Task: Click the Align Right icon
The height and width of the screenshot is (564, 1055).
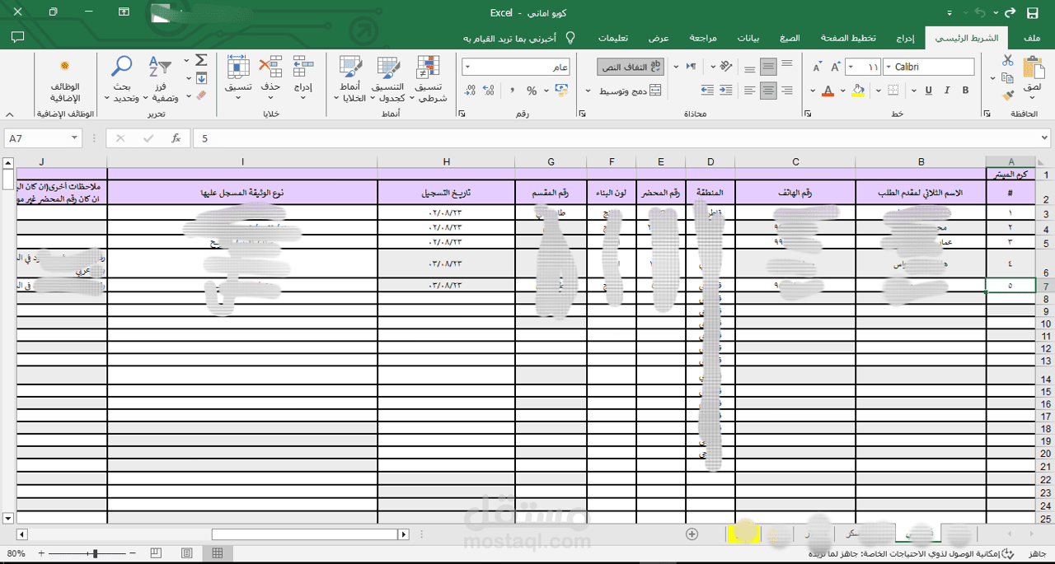Action: pos(786,91)
